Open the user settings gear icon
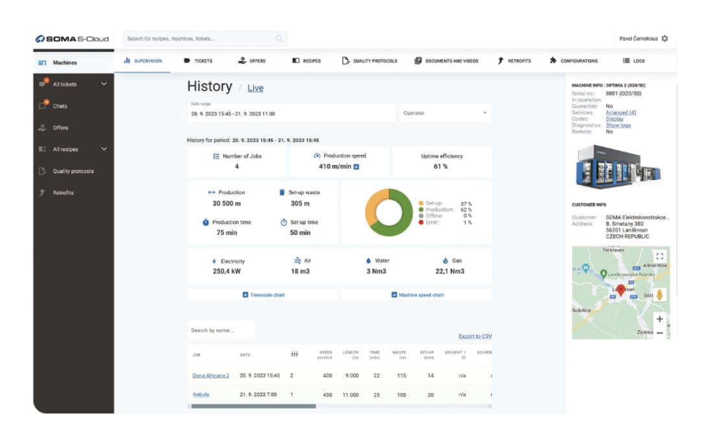The image size is (713, 441). click(664, 39)
